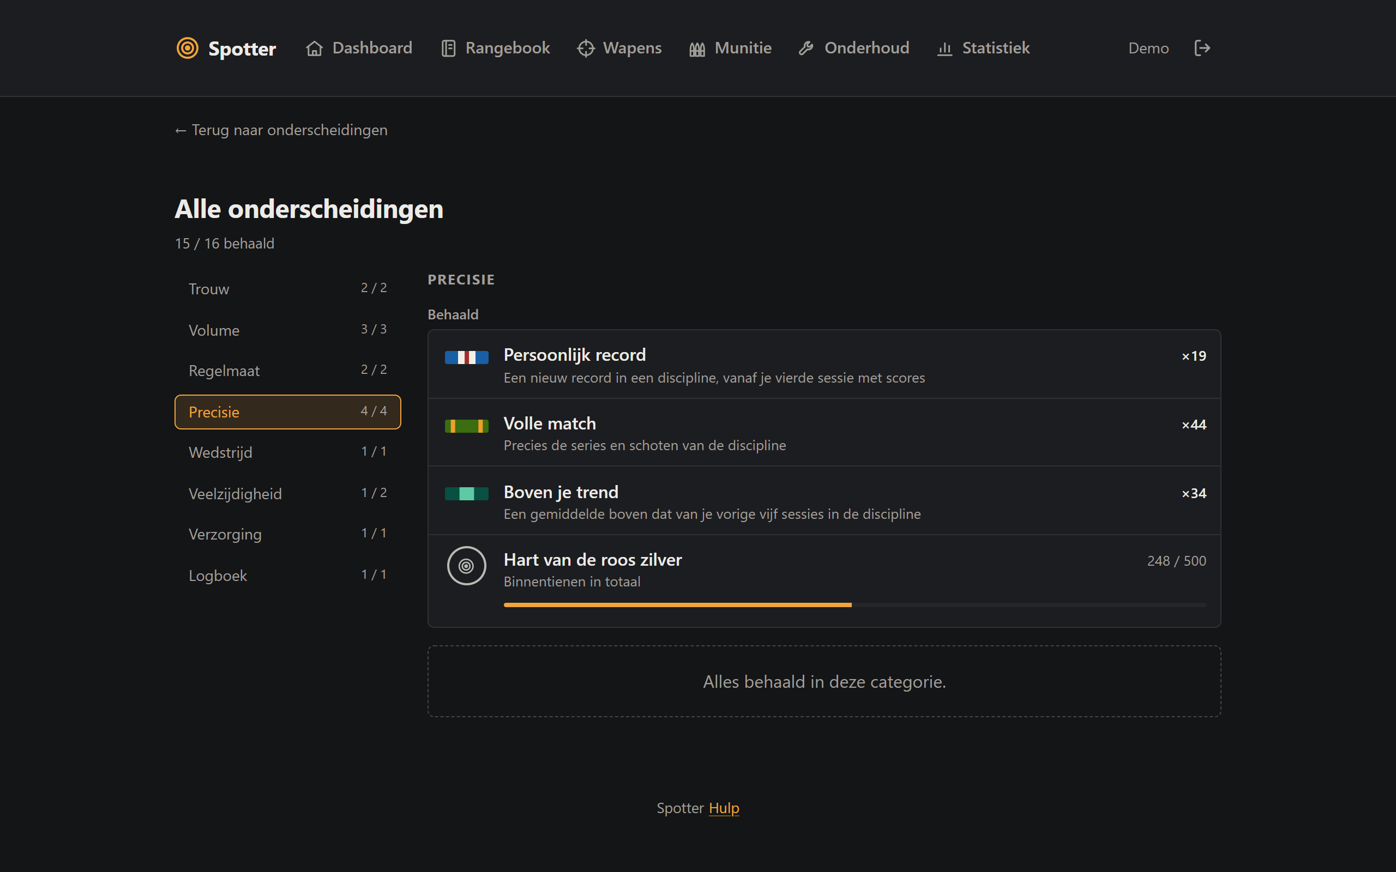Click the Boven je trend title
Image resolution: width=1396 pixels, height=872 pixels.
click(x=561, y=492)
